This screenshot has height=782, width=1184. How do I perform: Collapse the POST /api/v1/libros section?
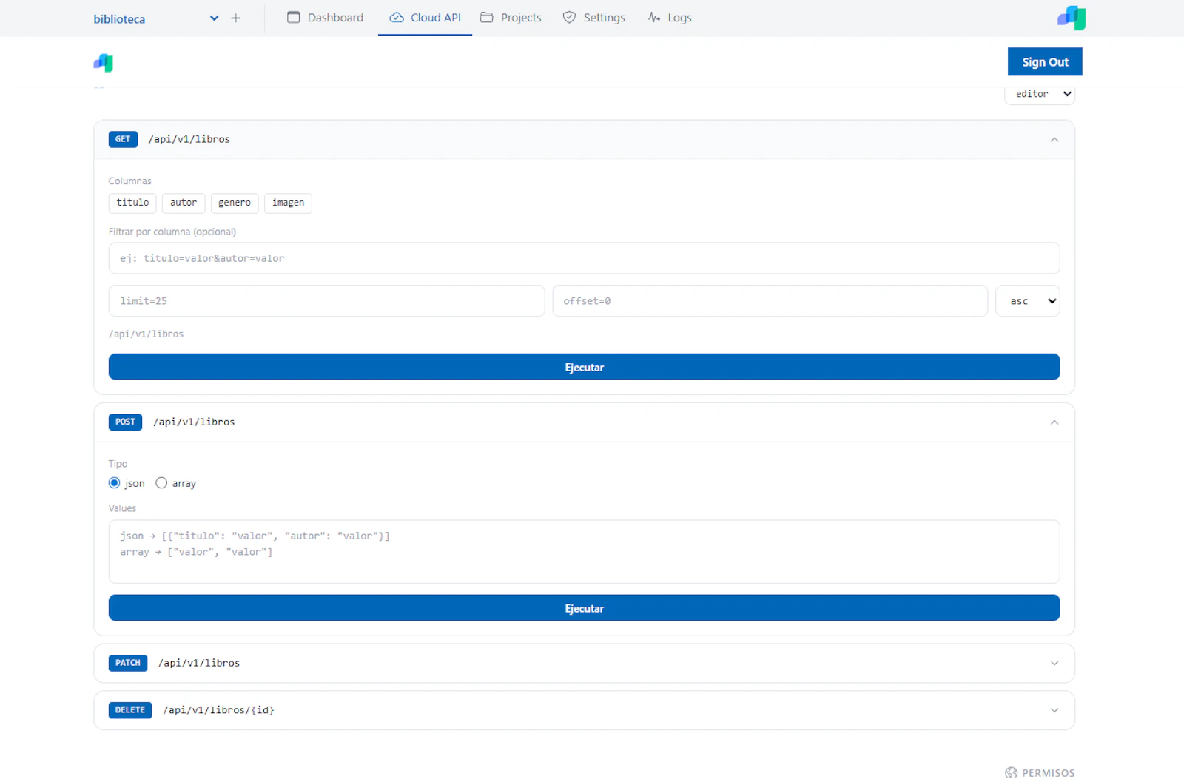coord(1054,422)
